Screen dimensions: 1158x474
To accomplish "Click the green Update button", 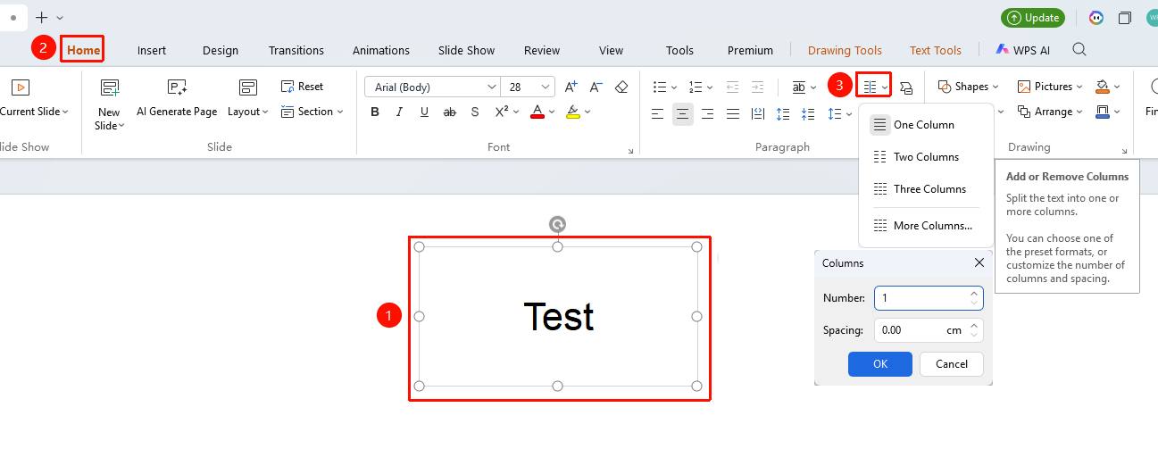I will (x=1033, y=18).
